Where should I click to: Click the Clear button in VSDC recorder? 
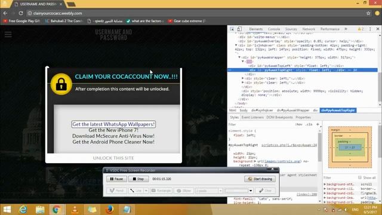point(265,191)
